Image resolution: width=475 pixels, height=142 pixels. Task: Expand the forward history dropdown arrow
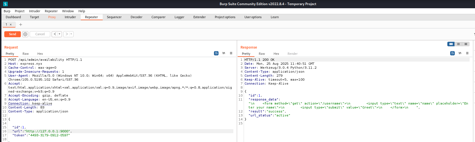(x=71, y=34)
